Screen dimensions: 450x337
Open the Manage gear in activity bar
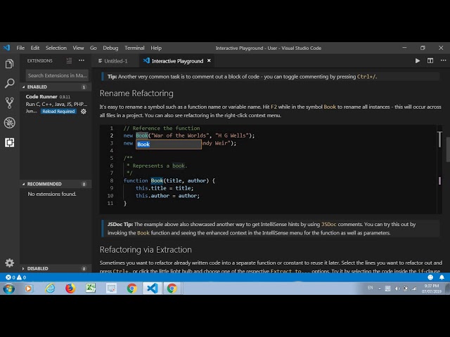[9, 263]
